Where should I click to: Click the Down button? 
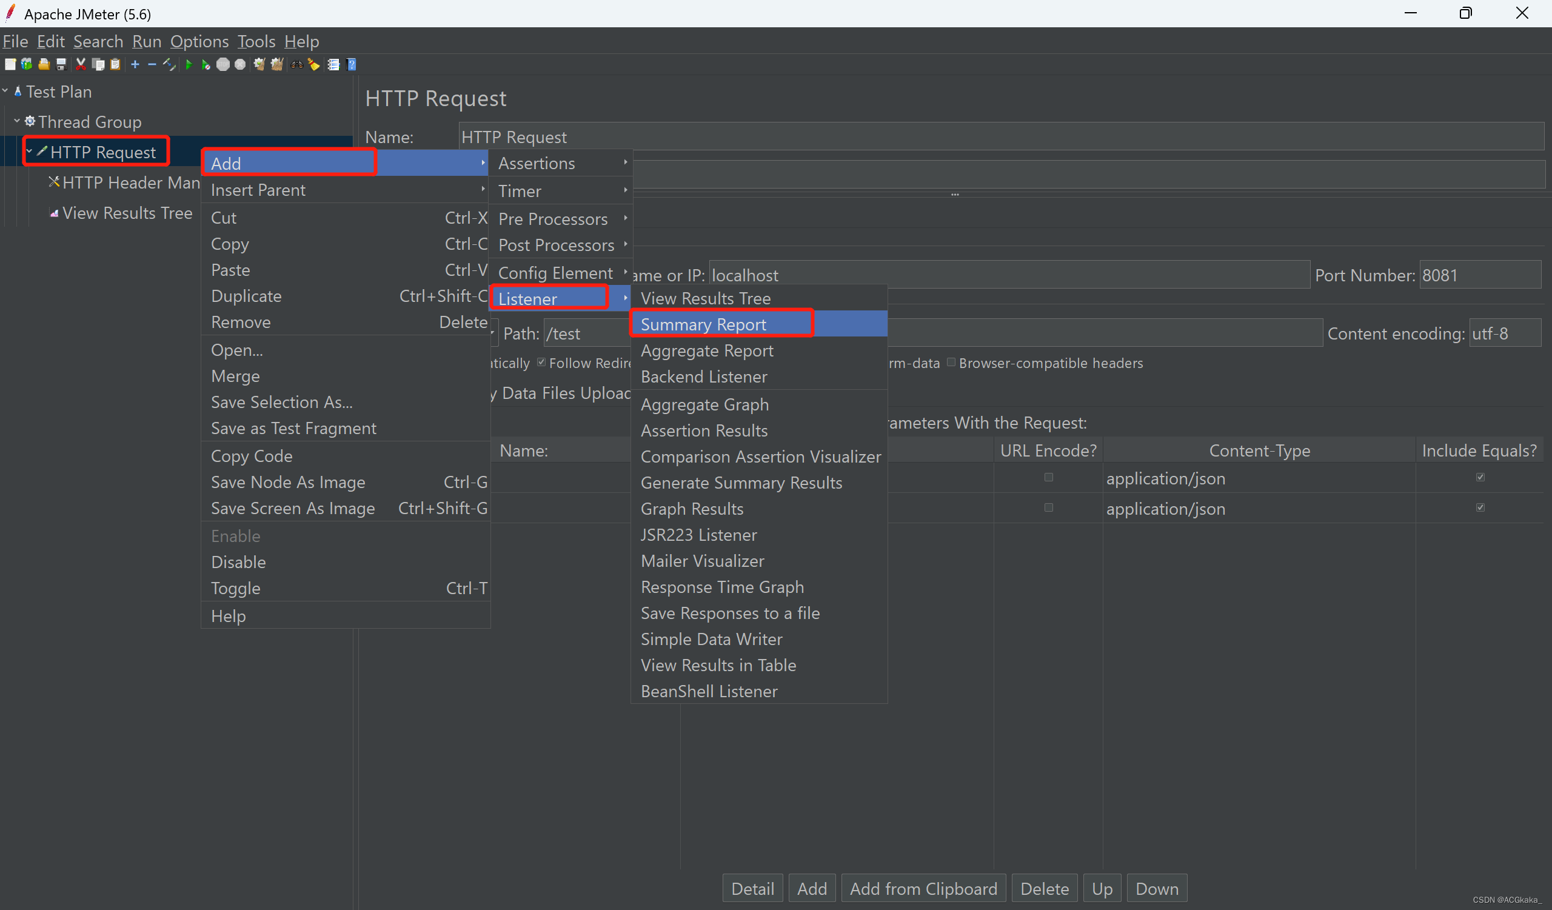(1157, 888)
